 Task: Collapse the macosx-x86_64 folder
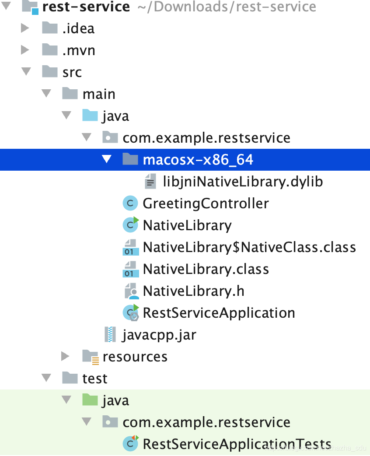pos(107,159)
